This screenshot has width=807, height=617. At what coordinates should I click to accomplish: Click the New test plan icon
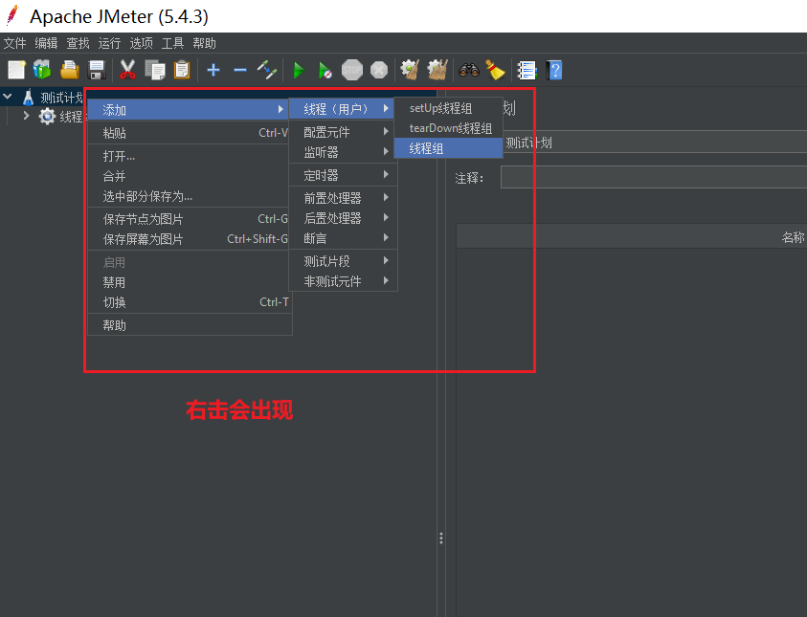click(16, 70)
